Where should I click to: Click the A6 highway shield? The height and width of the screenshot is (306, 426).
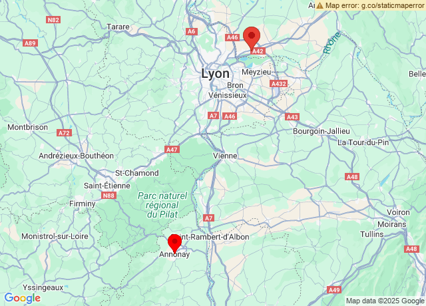[192, 31]
